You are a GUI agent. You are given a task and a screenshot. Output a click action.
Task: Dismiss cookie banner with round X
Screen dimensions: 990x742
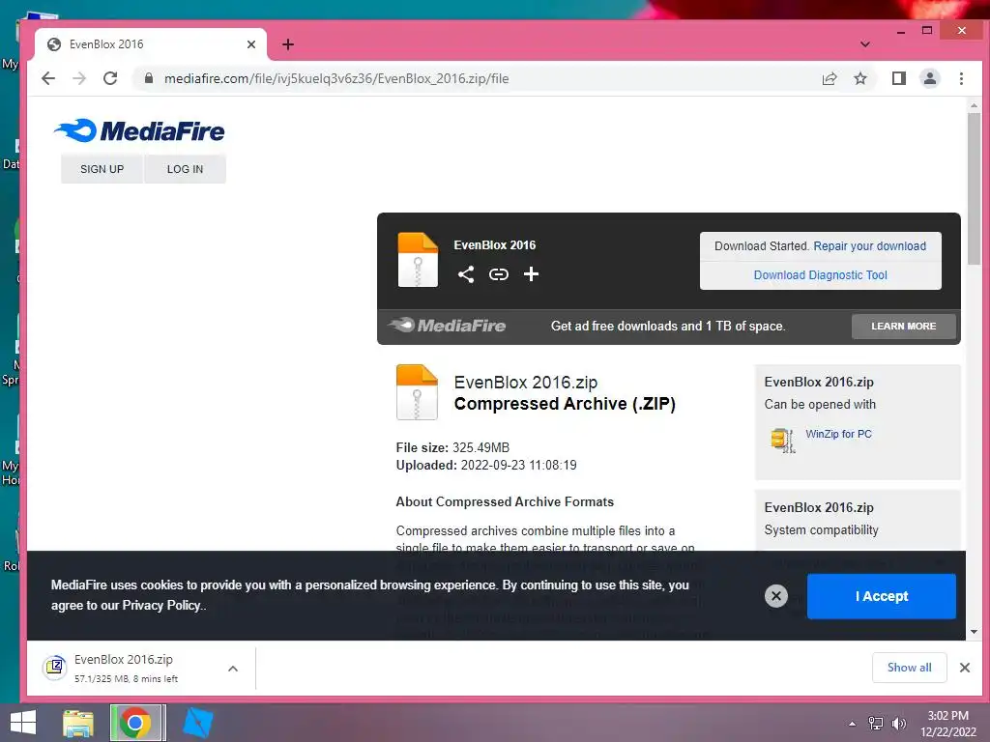pos(776,595)
